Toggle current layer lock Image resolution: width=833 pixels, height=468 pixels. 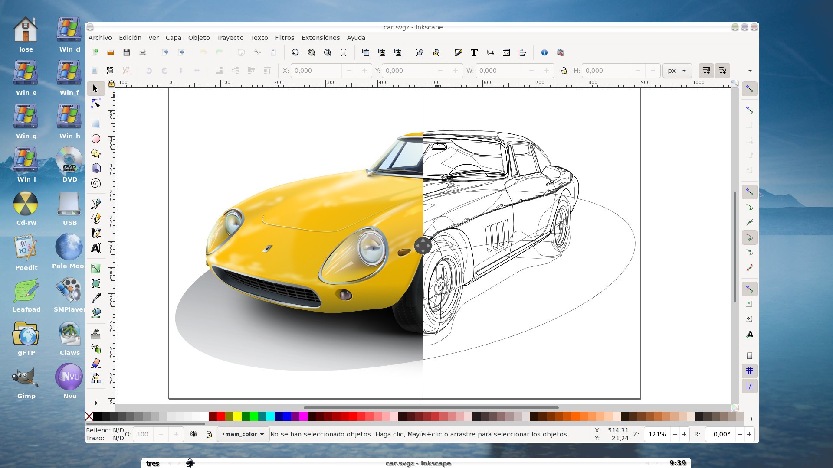(209, 434)
